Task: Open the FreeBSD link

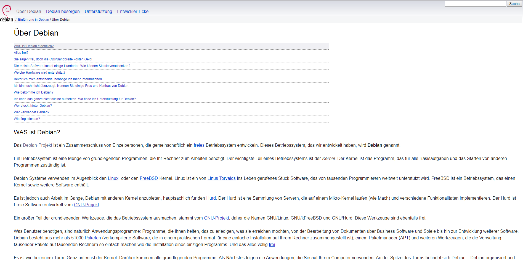Action: point(149,178)
